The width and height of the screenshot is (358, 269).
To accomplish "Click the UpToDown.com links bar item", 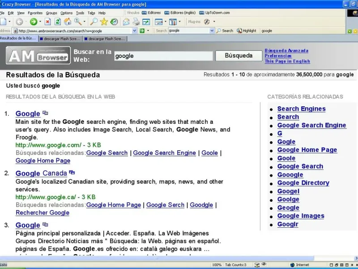I will click(x=214, y=13).
